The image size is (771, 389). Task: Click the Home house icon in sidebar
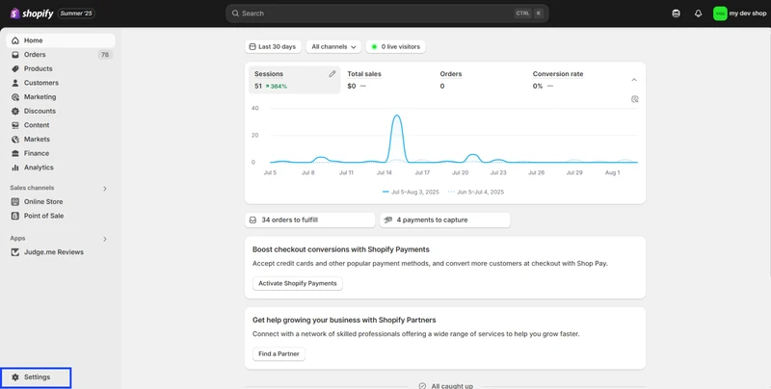(x=15, y=40)
